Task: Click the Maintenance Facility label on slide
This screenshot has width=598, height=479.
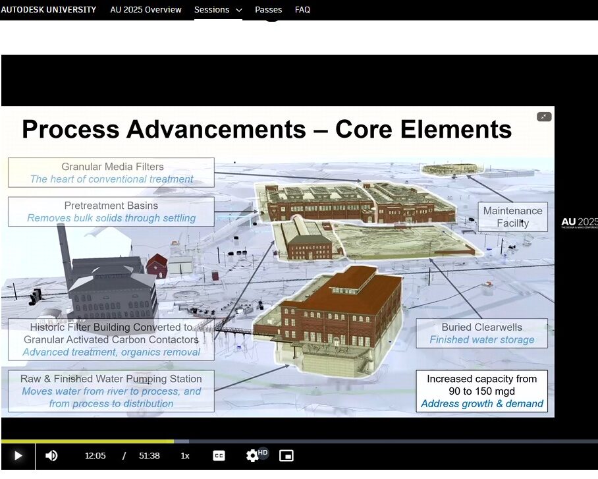Action: click(513, 217)
